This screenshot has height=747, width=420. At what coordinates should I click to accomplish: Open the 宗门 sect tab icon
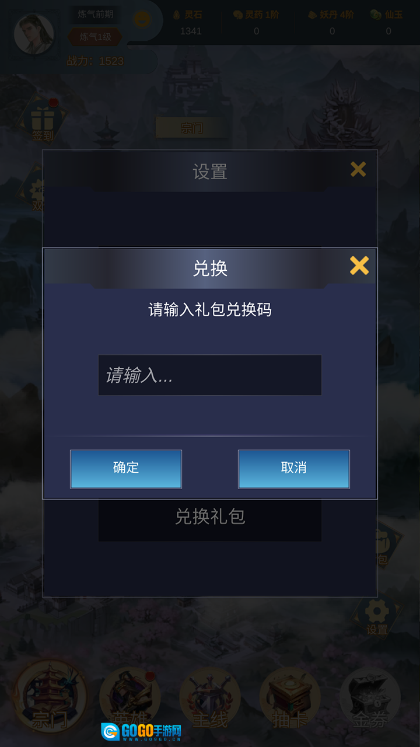[50, 697]
